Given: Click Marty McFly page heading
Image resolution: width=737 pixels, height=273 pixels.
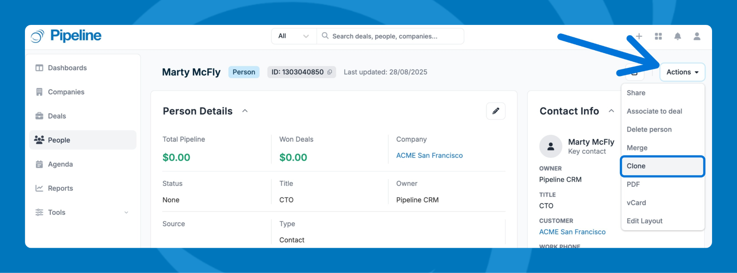Looking at the screenshot, I should pyautogui.click(x=191, y=72).
